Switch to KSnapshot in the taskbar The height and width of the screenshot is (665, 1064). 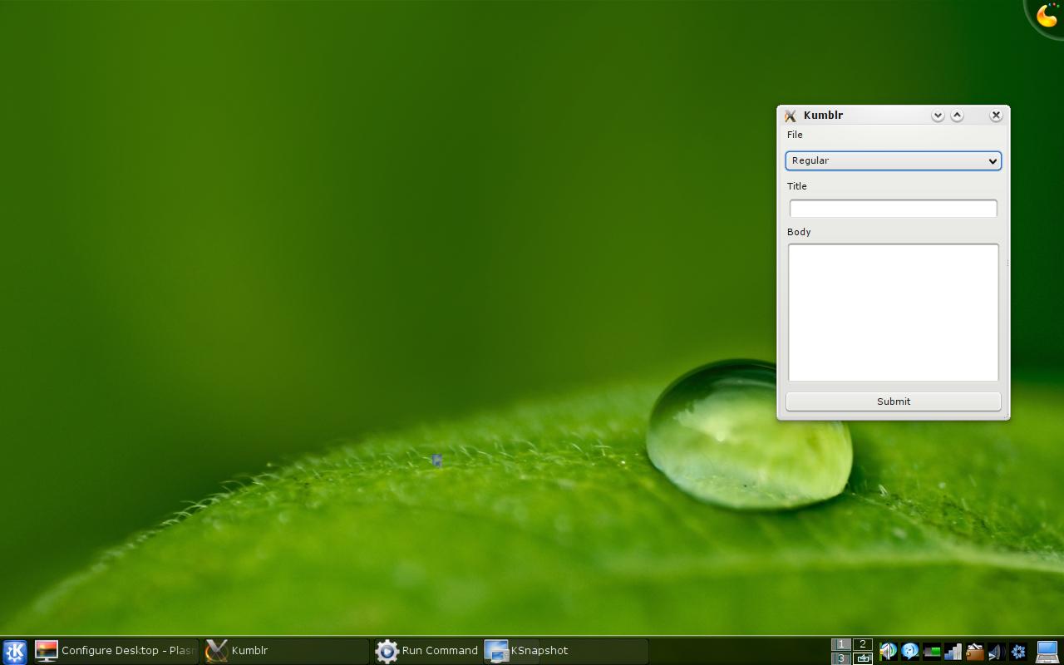(x=566, y=651)
